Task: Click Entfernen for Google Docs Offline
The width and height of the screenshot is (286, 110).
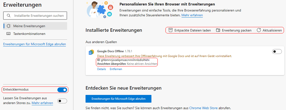Action: pos(116,69)
